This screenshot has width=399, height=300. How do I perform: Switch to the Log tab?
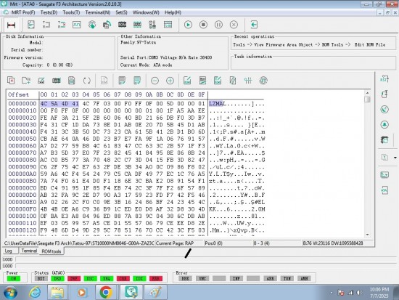pyautogui.click(x=9, y=251)
